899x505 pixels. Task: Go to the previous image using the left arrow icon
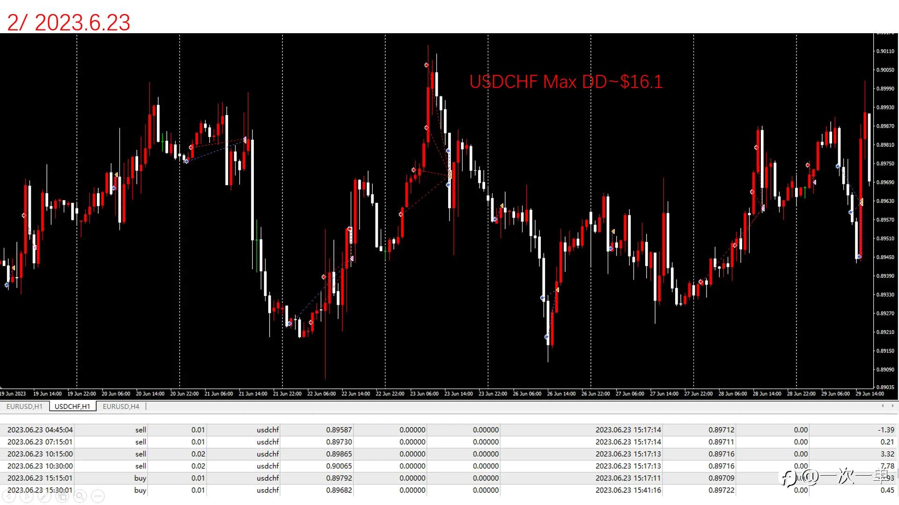8,496
